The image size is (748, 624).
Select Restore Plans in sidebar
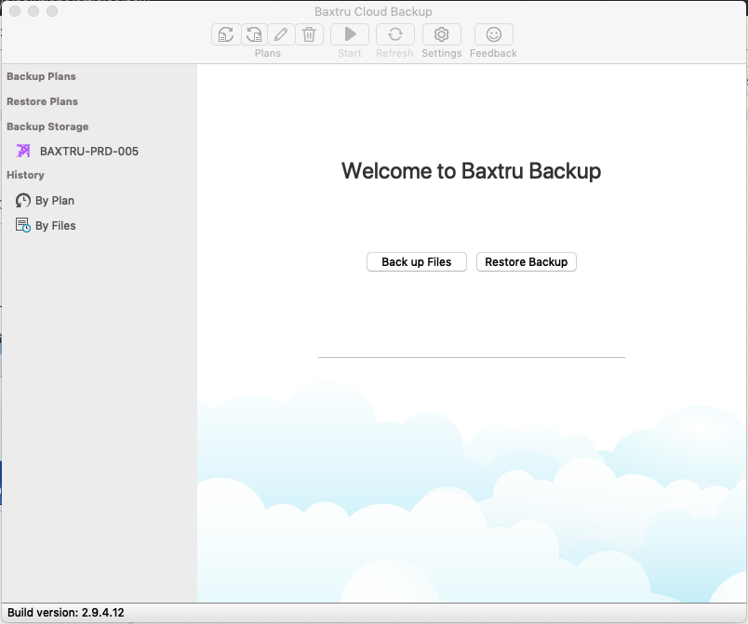(x=42, y=101)
